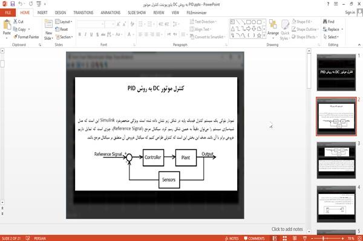Screen dimensions: 363x241
Task: Toggle Bold formatting
Action: pyautogui.click(x=80, y=34)
